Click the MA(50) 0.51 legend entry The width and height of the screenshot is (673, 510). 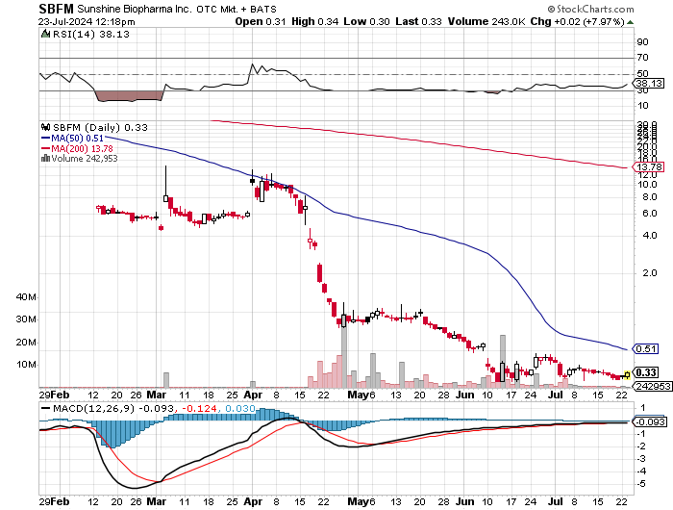click(x=77, y=139)
